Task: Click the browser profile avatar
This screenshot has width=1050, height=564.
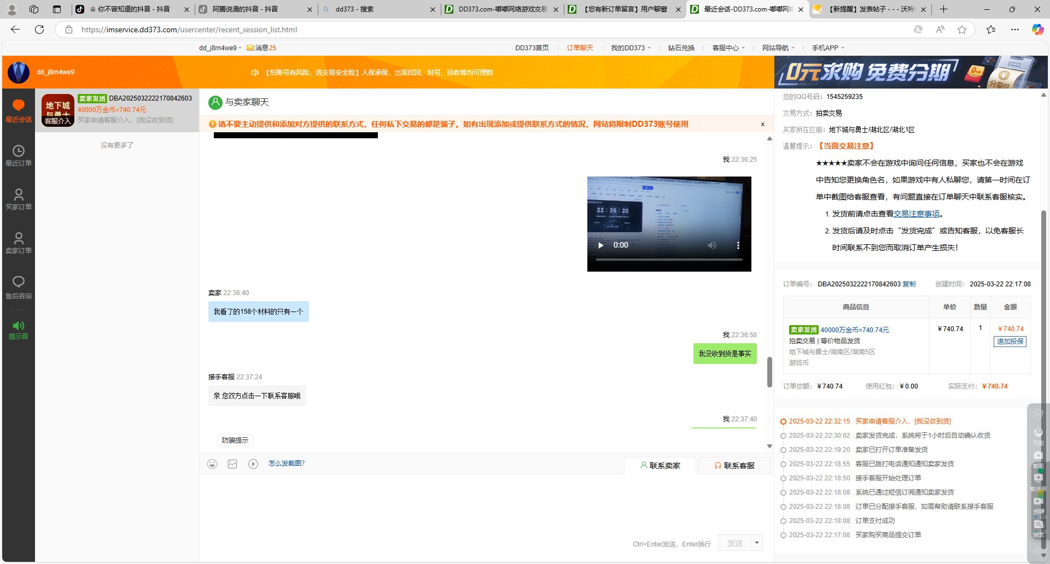Action: pyautogui.click(x=12, y=9)
